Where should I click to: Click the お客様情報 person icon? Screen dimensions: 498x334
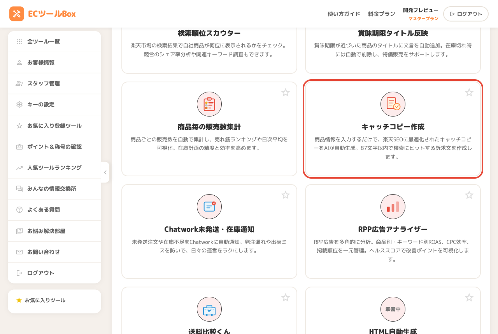19,63
